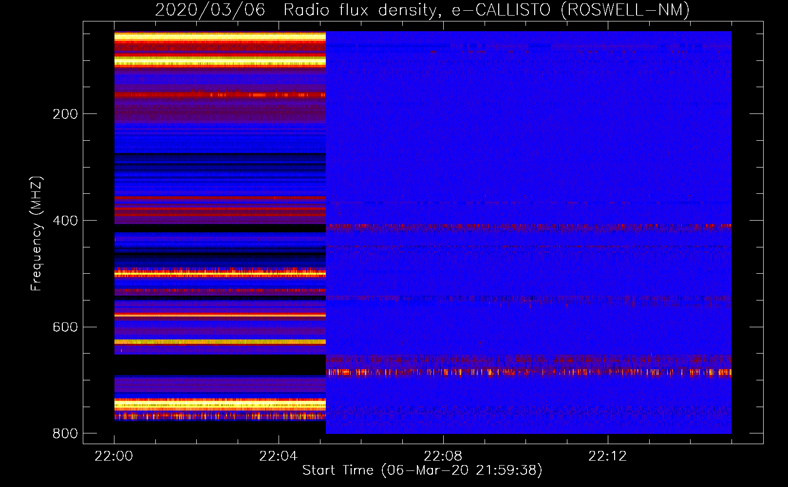
Task: Select the 600 frequency tick label
Action: (65, 327)
